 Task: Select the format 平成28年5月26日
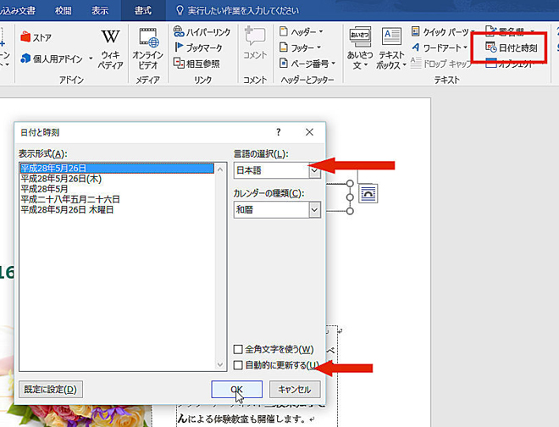coord(117,169)
